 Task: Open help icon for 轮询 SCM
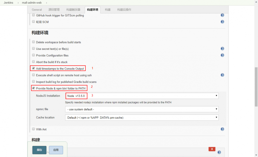(222, 22)
